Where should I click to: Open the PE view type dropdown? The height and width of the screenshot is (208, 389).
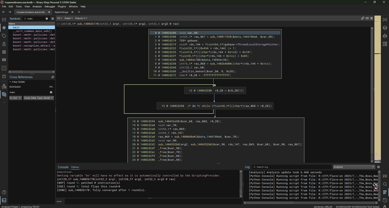60,18
